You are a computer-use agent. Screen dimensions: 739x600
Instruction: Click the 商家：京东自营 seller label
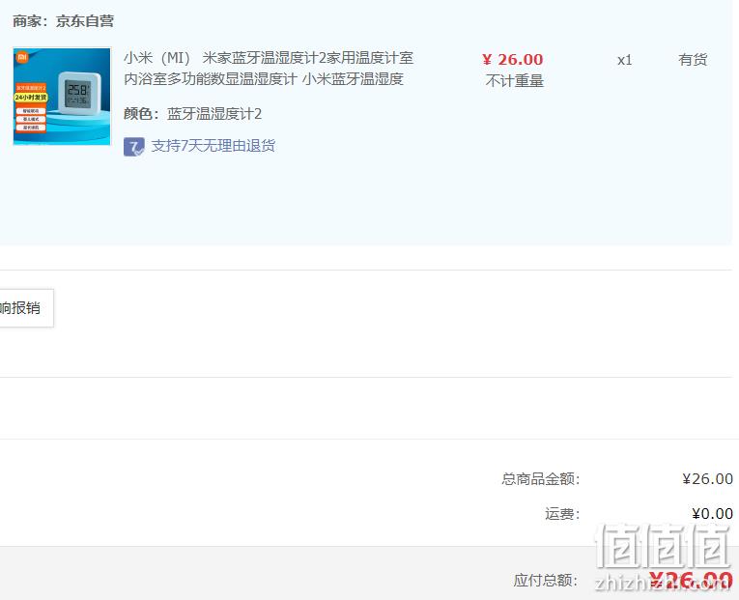pos(63,21)
